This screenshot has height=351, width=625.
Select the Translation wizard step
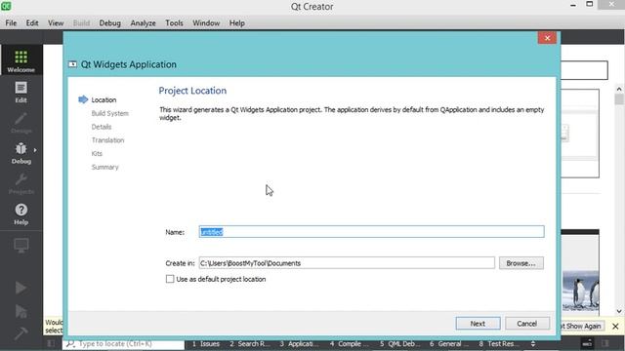pos(107,140)
